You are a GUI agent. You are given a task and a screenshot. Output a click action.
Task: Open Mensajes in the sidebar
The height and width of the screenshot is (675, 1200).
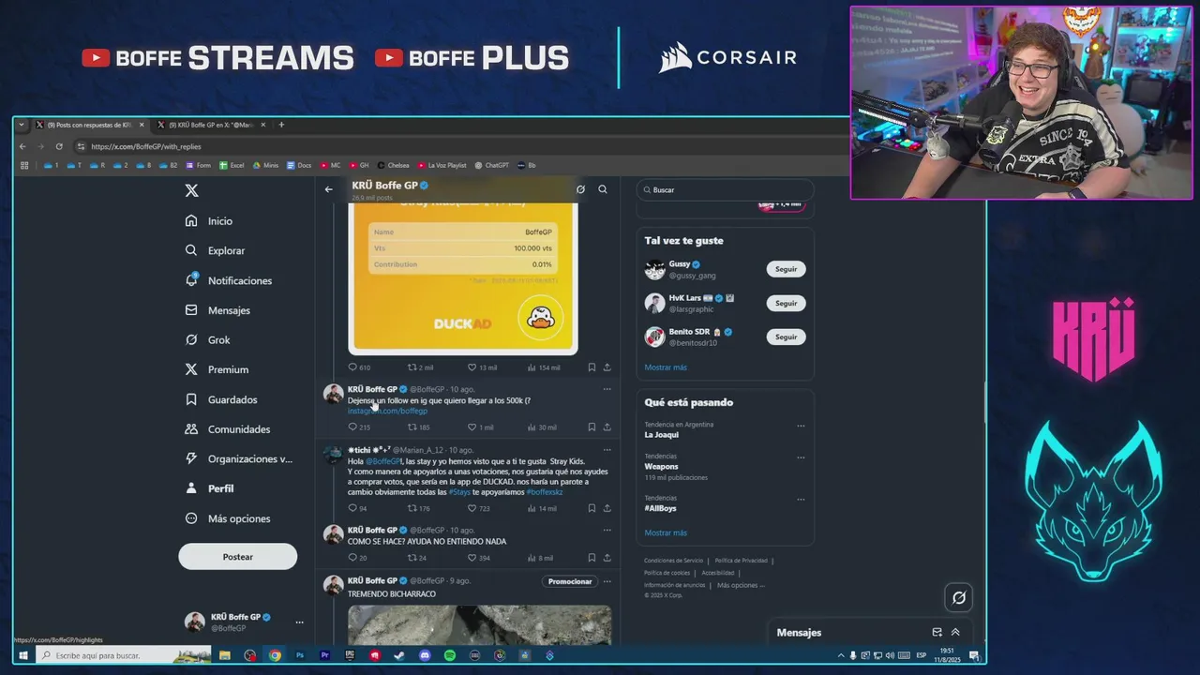coord(217,310)
